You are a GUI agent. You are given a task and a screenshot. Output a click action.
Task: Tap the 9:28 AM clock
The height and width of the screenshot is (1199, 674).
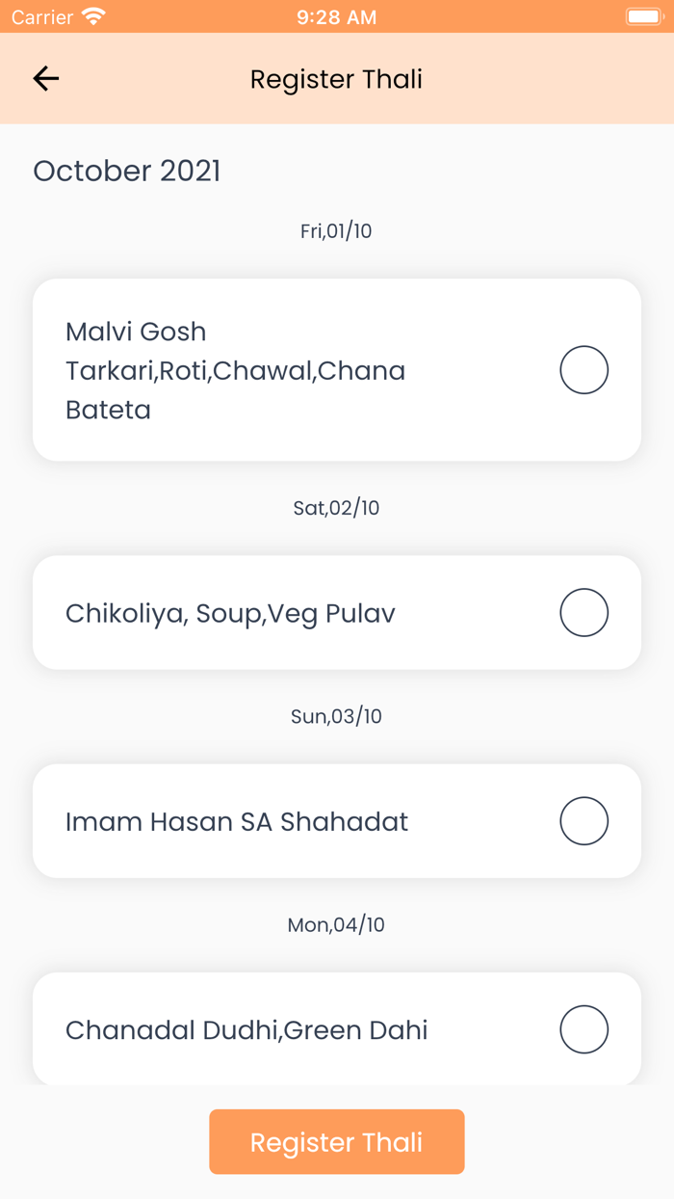point(336,17)
